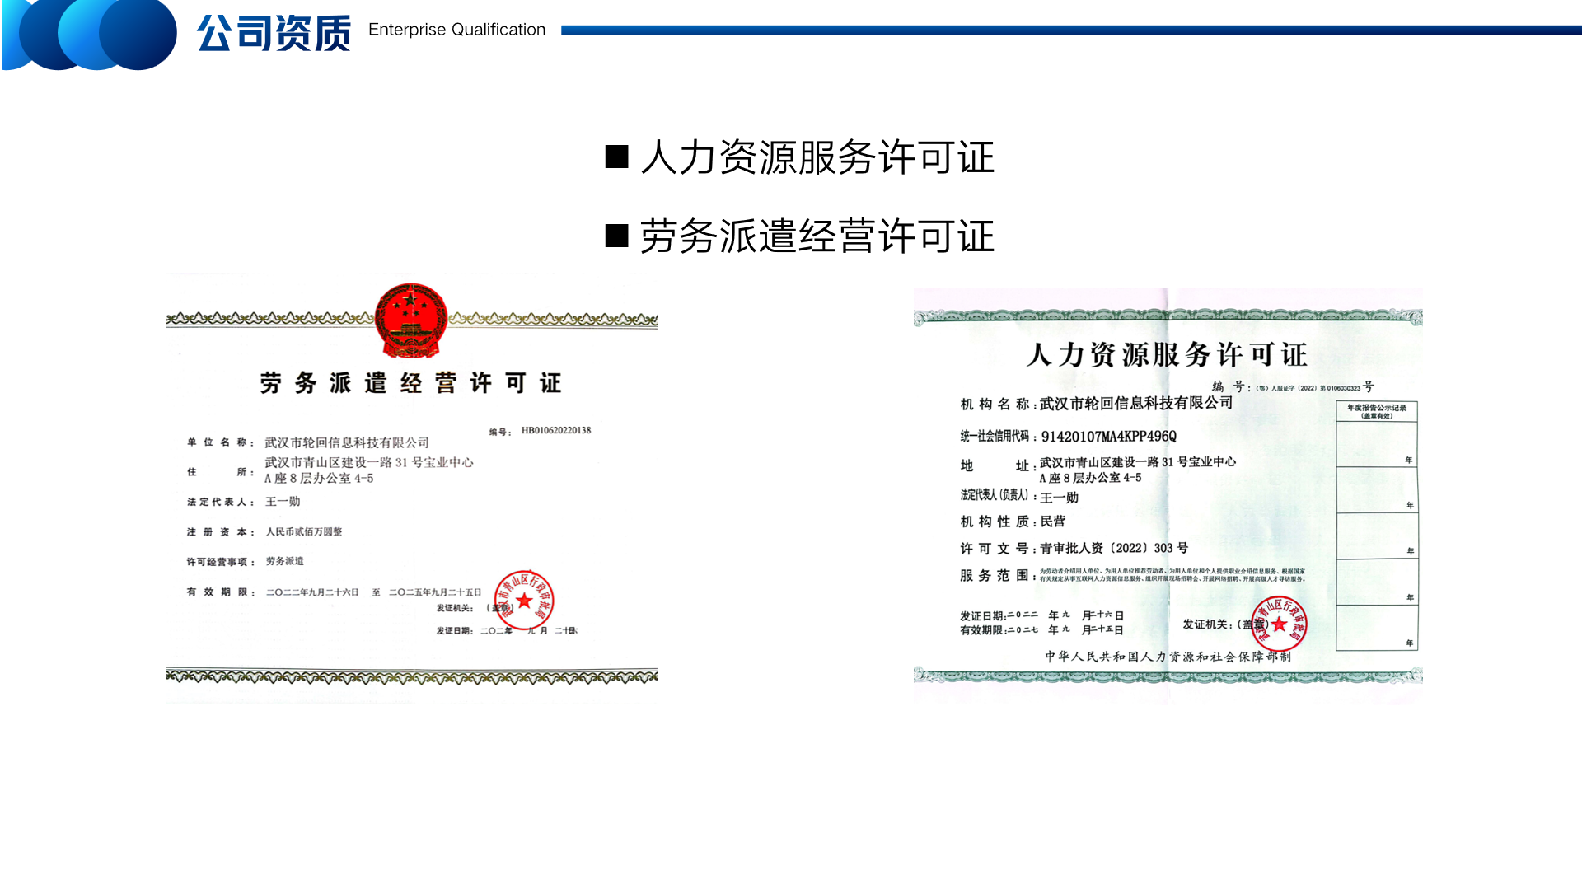Click the national emblem on the left certificate
The height and width of the screenshot is (884, 1582).
tap(410, 320)
